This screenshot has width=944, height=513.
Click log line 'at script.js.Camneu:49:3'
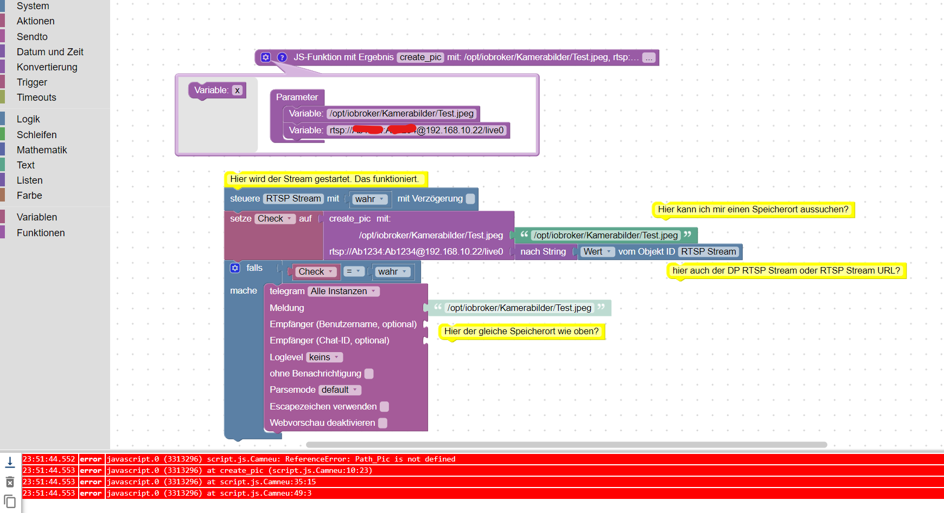pos(482,493)
